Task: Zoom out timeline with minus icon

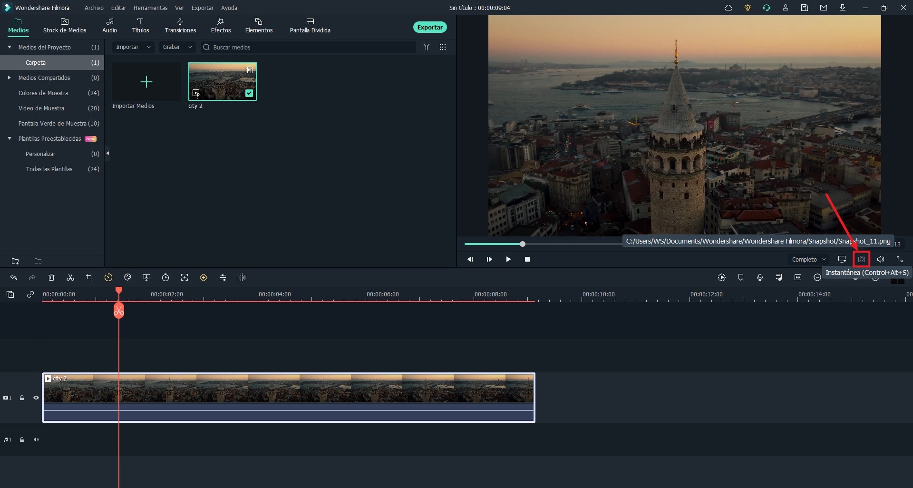Action: point(817,277)
